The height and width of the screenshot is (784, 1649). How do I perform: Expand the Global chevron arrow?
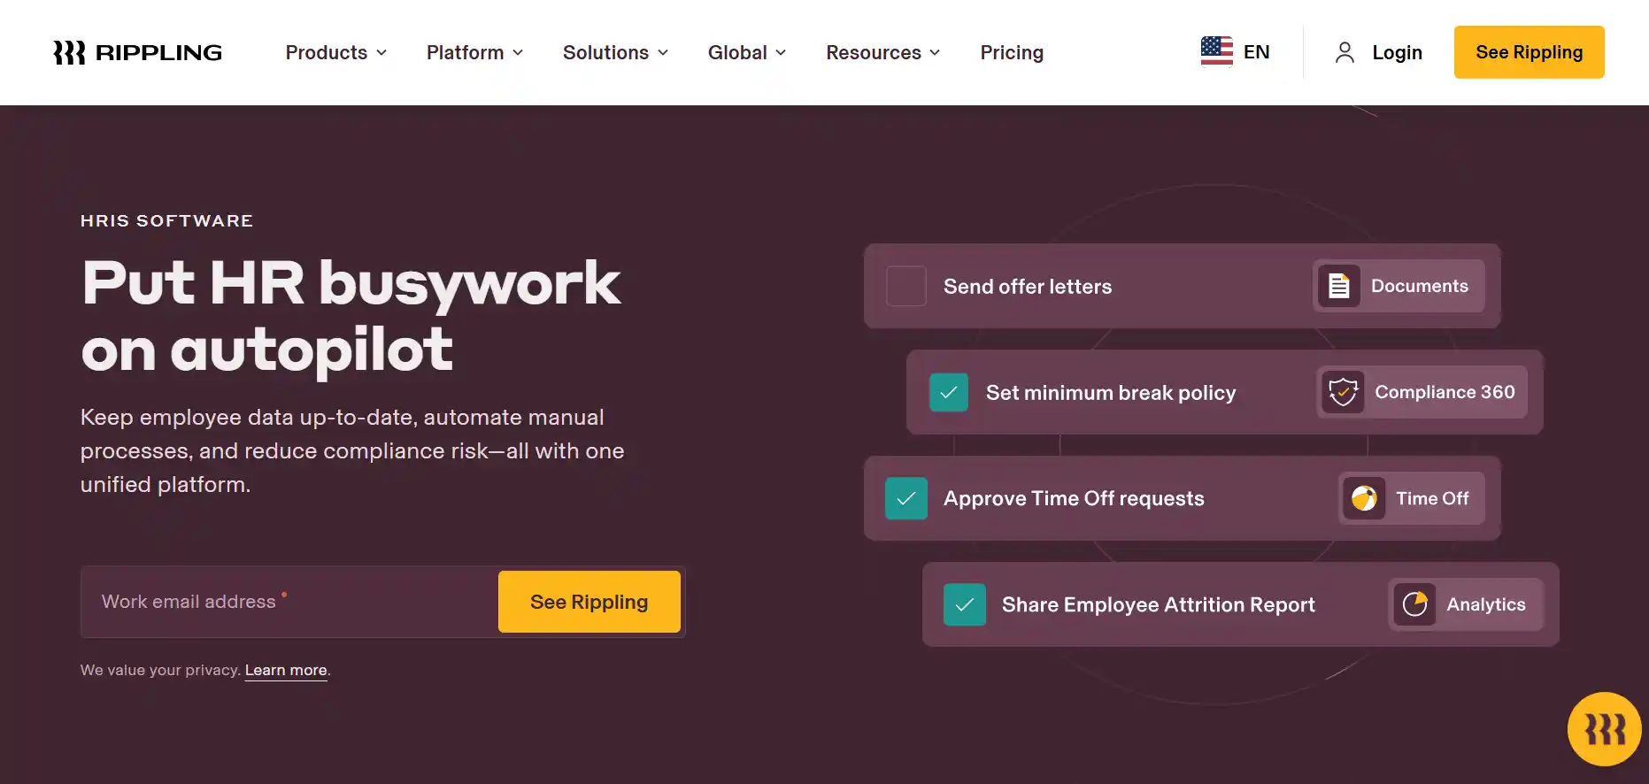point(781,53)
